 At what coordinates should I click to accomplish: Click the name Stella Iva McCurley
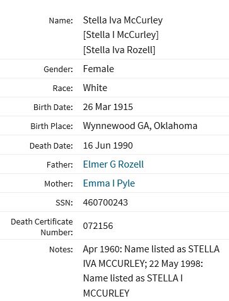[x=123, y=20]
